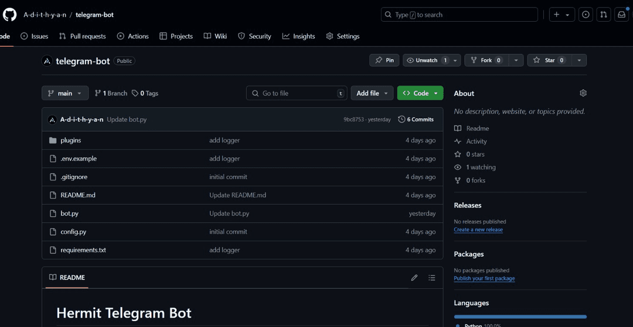Edit README with the pencil icon
Viewport: 633px width, 327px height.
(414, 278)
